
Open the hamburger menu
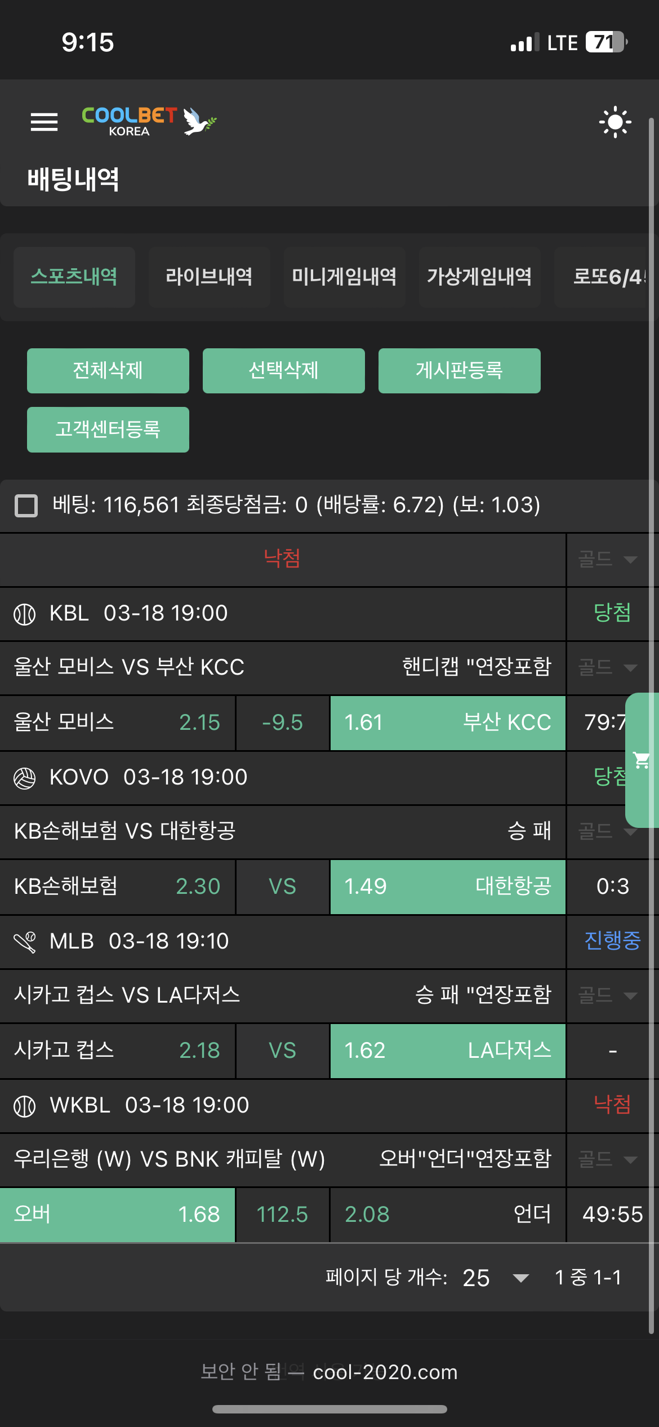point(44,122)
